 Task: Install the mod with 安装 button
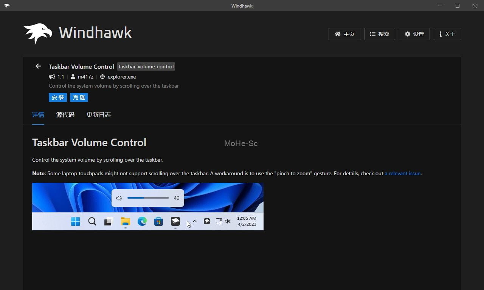pos(58,97)
